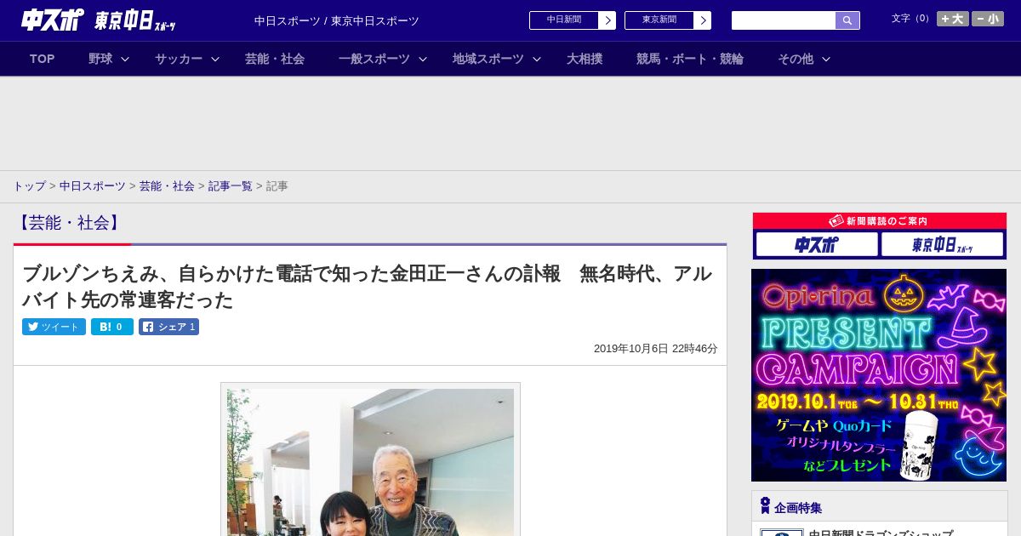The image size is (1021, 536).
Task: Open the 地域スポーツ dropdown menu
Action: [496, 59]
